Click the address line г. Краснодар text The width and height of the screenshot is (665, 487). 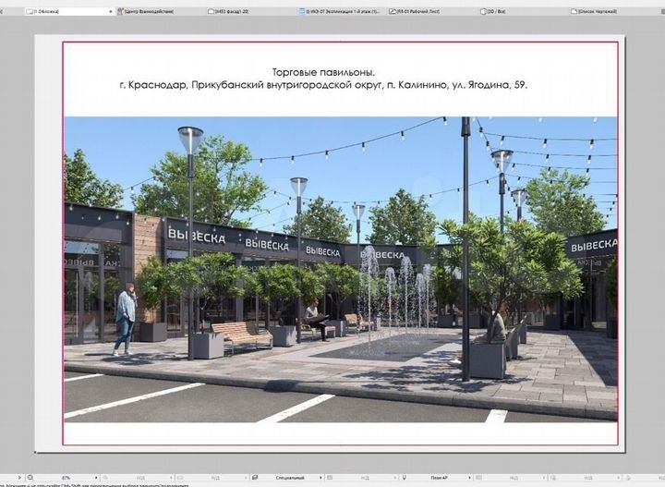[323, 85]
